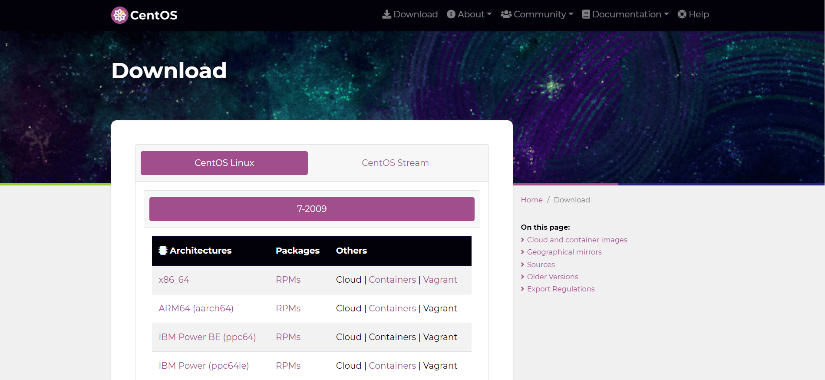The width and height of the screenshot is (825, 380).
Task: Click Containers text in IBM Power BE row
Action: coord(393,337)
